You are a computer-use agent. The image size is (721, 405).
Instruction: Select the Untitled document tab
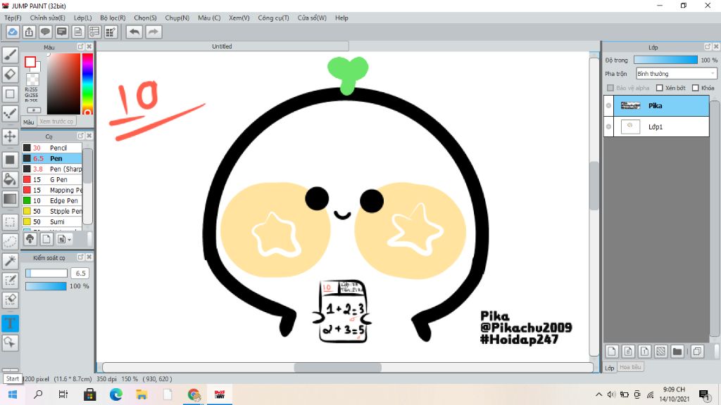pos(222,46)
